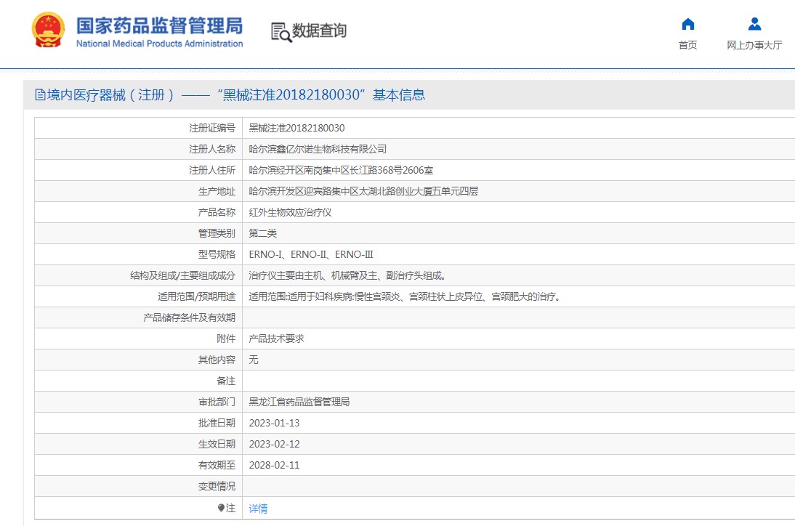Screen dimensions: 795x526
Task: Click product name 红外生物效应治疗仪
Action: pyautogui.click(x=290, y=212)
